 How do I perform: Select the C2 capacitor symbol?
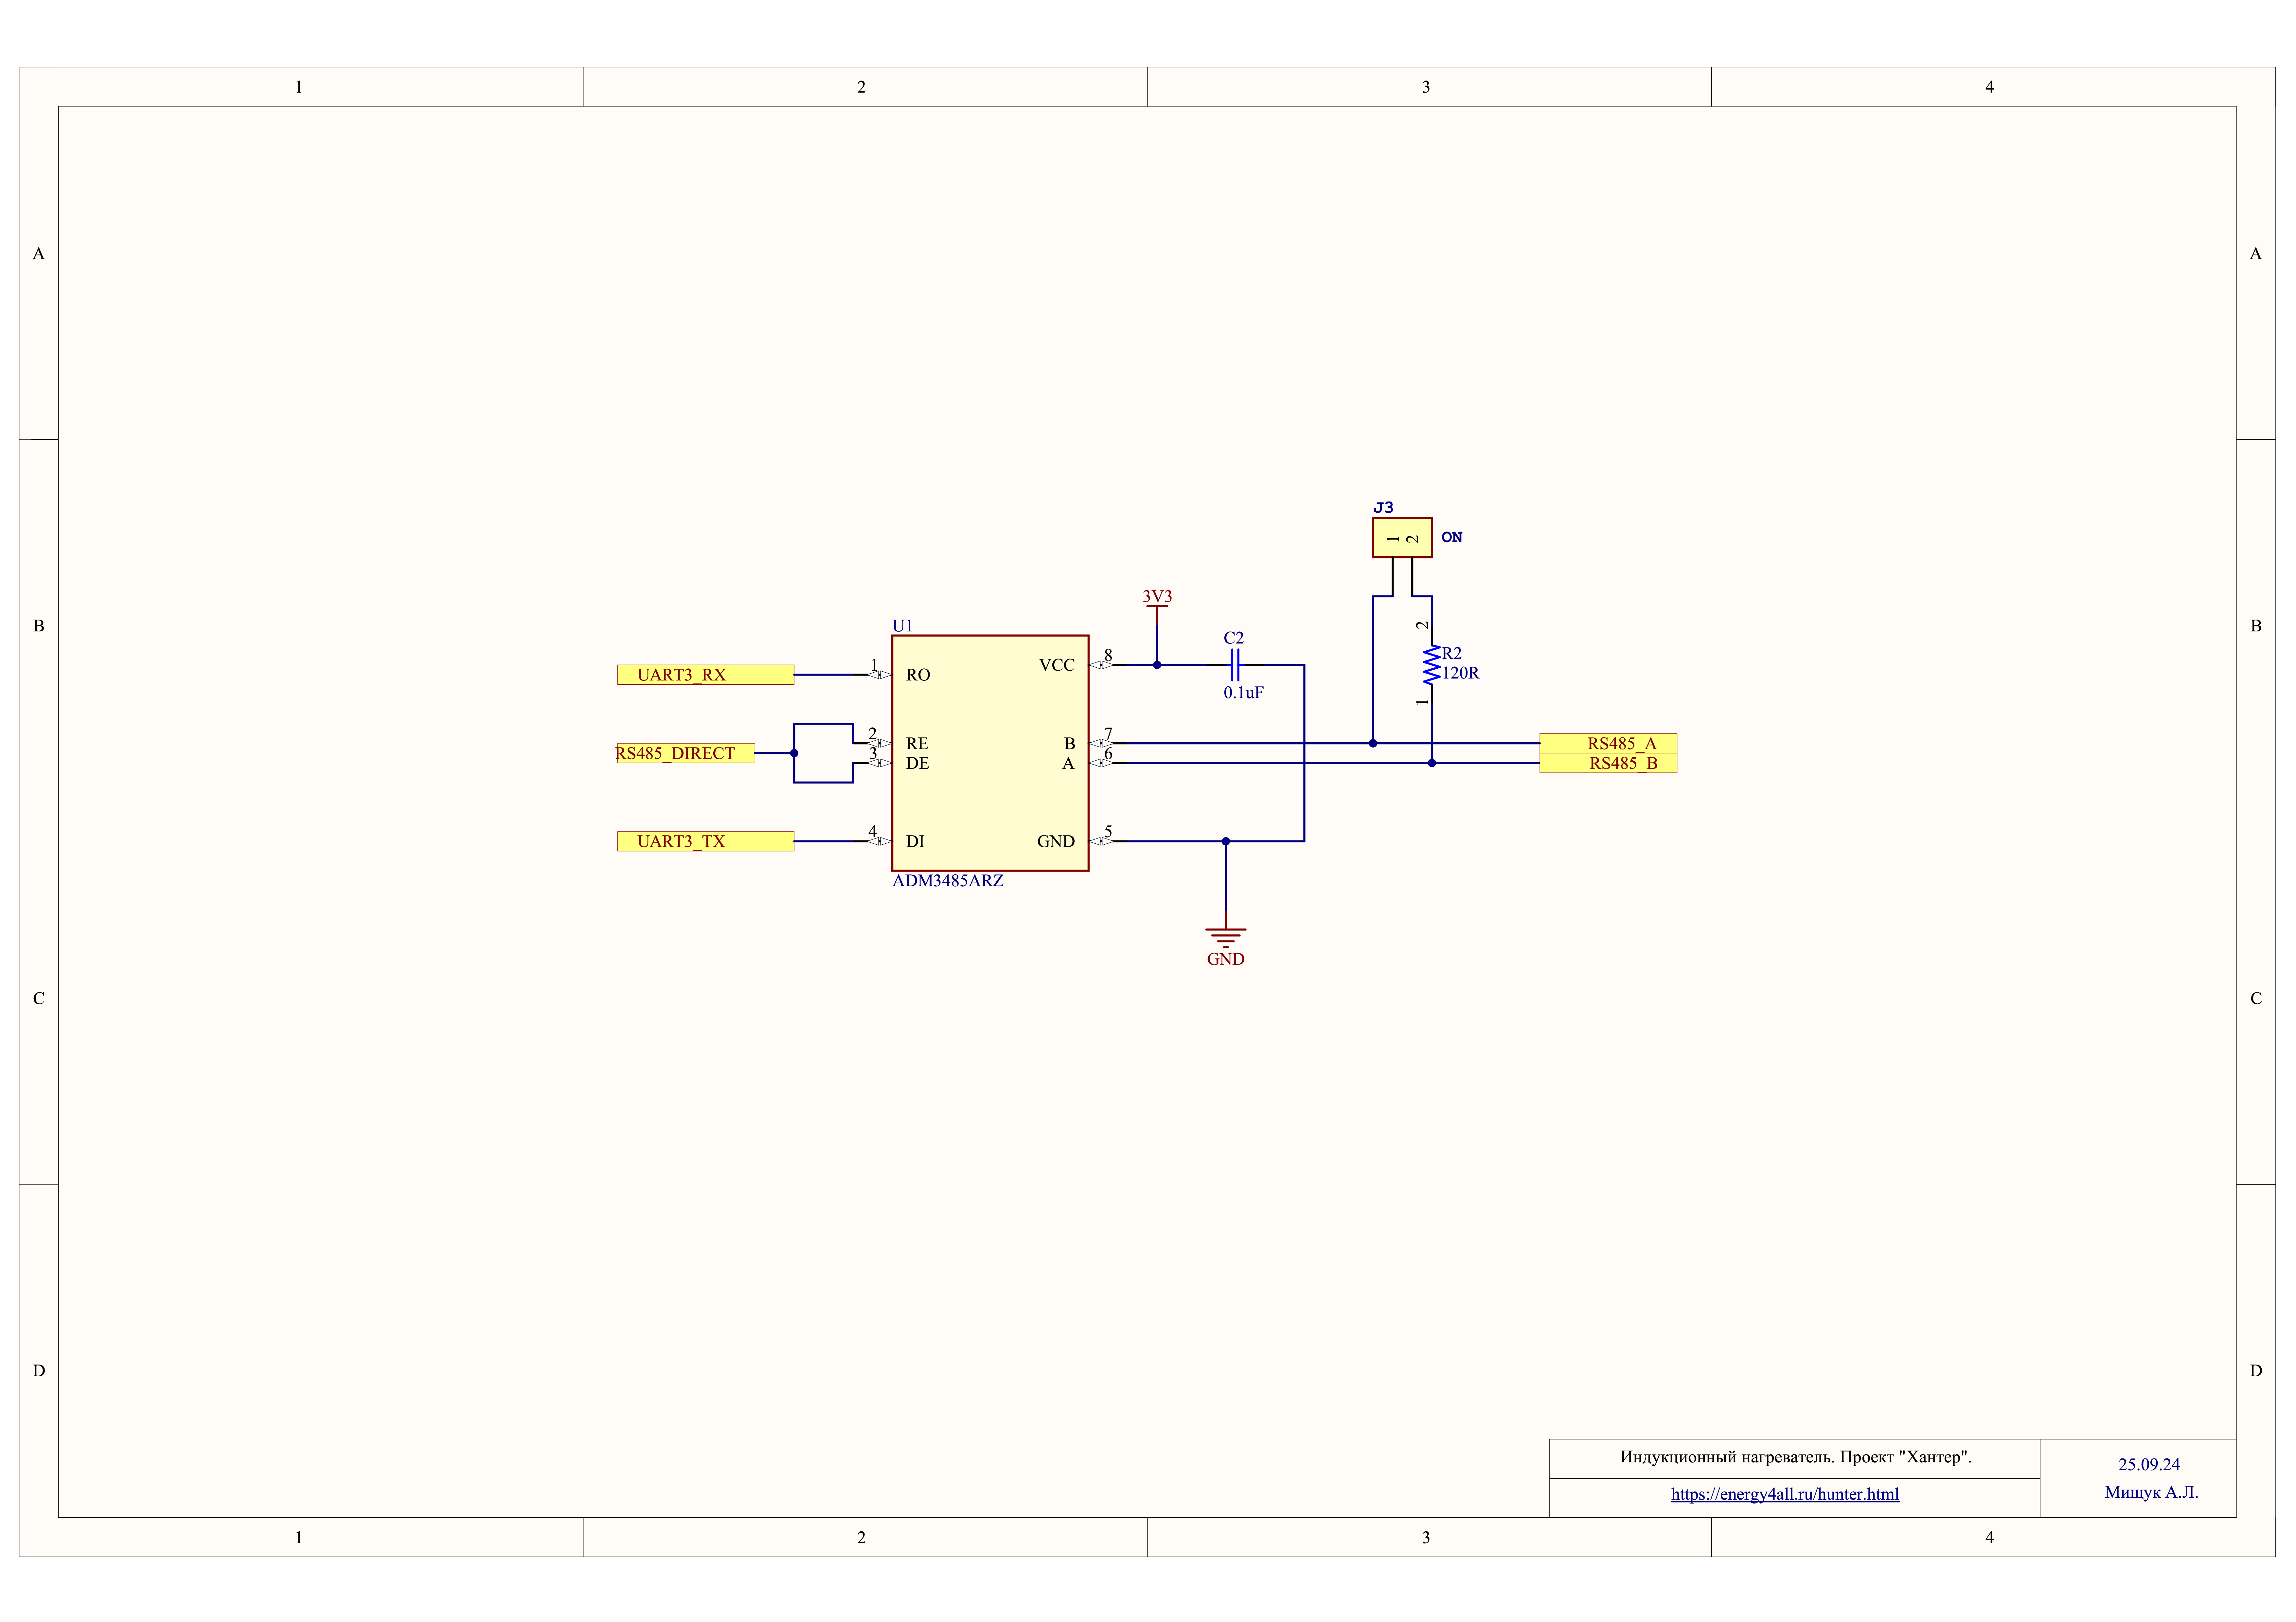[1235, 665]
